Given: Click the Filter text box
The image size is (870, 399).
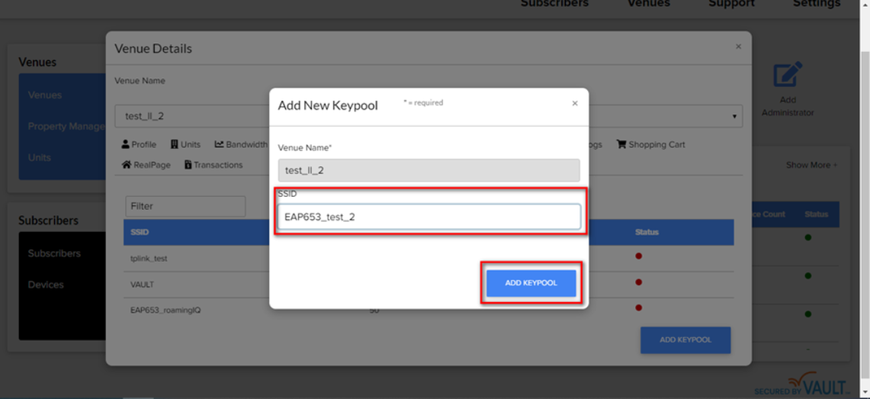Looking at the screenshot, I should 185,206.
